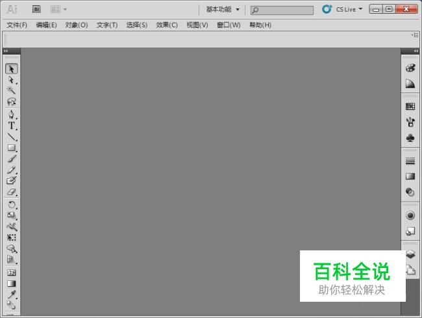The width and height of the screenshot is (422, 318).
Task: Open the 选择(S) menu
Action: pos(137,25)
